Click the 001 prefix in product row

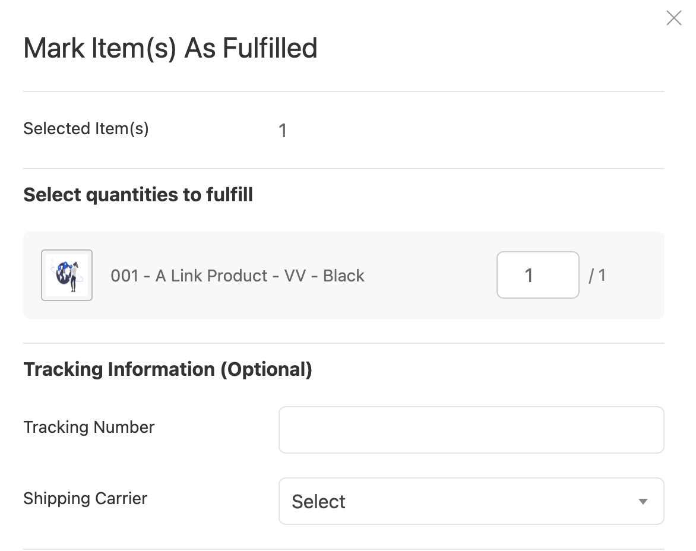(x=124, y=275)
